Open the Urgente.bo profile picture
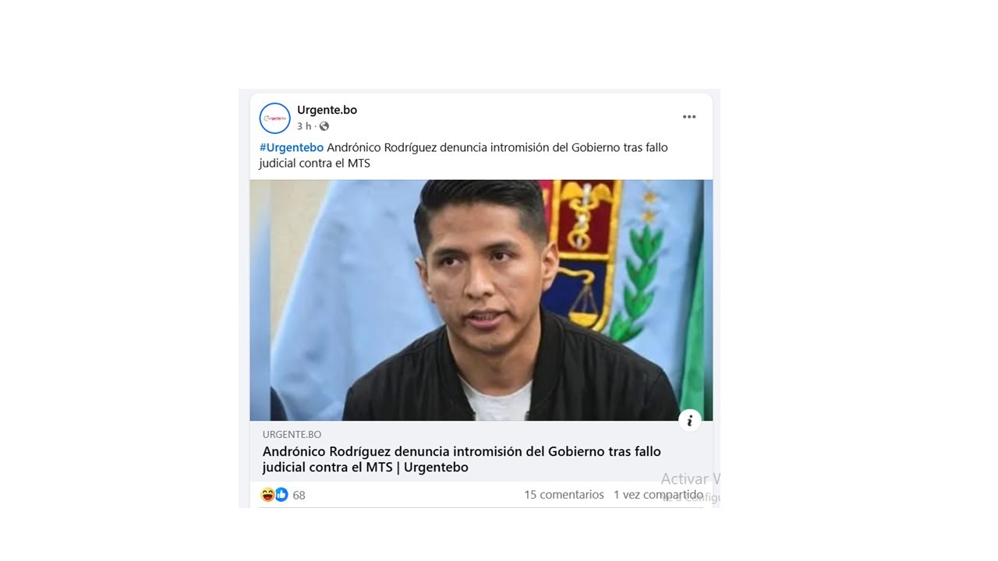 (274, 118)
